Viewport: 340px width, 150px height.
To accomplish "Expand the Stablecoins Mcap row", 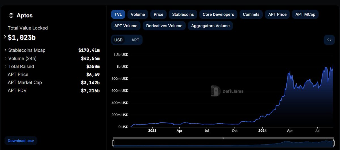I will click(6, 50).
